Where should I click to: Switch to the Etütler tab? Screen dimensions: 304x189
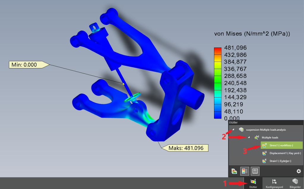(254, 183)
